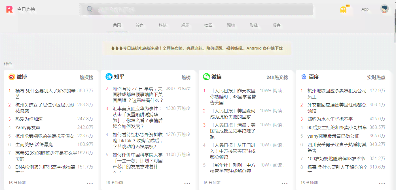This screenshot has width=396, height=190.
Task: Open Weibo item 杨幂 凭什么要别人了解你的辛苦
Action: (45, 94)
